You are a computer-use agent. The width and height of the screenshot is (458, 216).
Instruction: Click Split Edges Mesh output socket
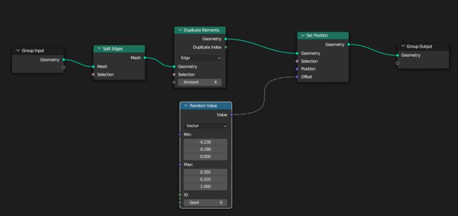145,58
